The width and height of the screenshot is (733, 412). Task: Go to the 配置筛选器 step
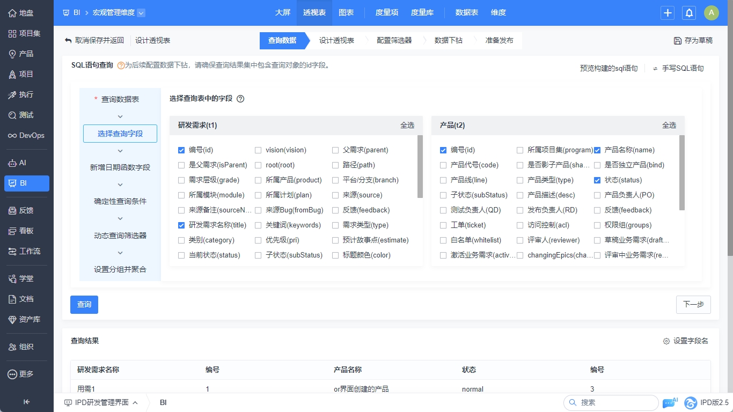[x=394, y=40]
